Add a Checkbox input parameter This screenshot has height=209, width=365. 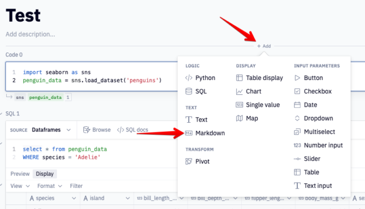pyautogui.click(x=313, y=91)
